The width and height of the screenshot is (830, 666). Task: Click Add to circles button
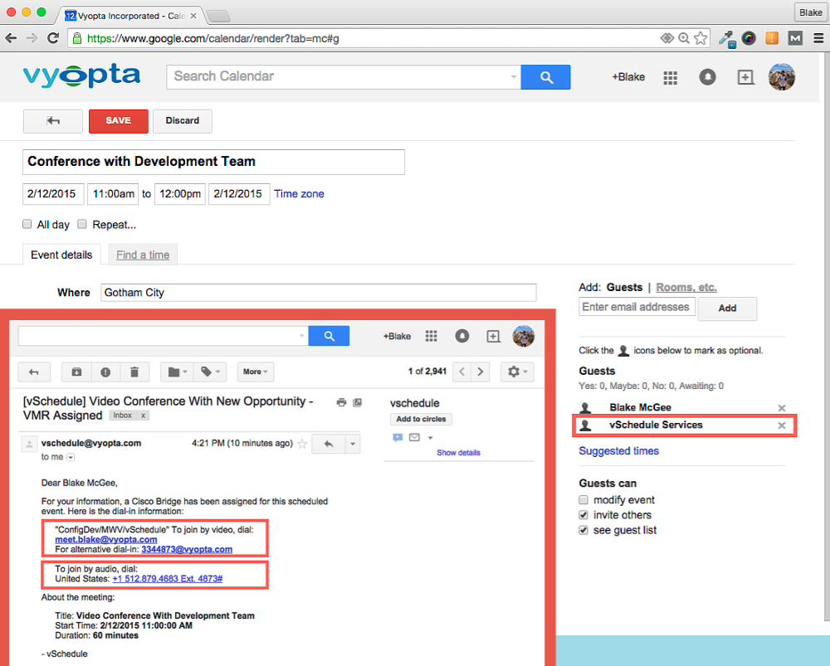(x=421, y=420)
